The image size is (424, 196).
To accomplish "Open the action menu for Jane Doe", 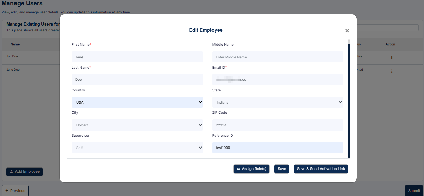I will 392,71.
